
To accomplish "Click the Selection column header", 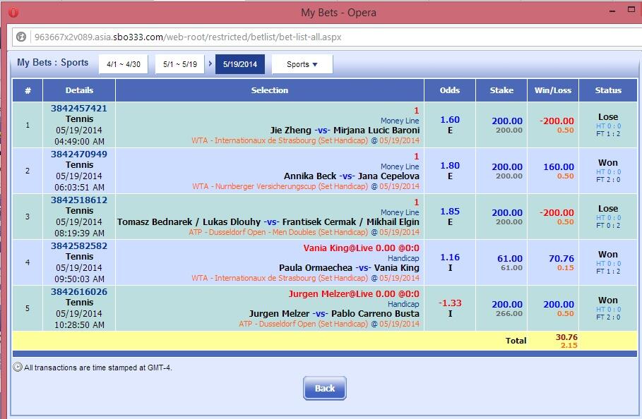I will click(x=269, y=90).
